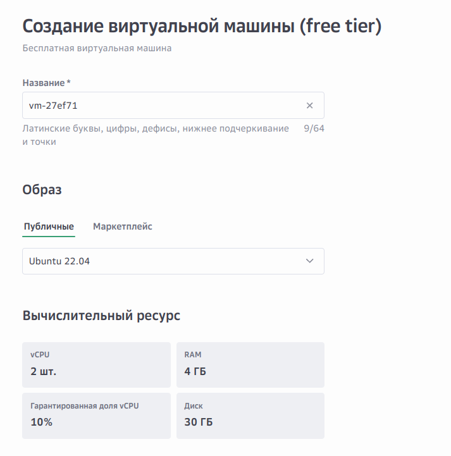Click the 30 ГБ disk value

[198, 422]
